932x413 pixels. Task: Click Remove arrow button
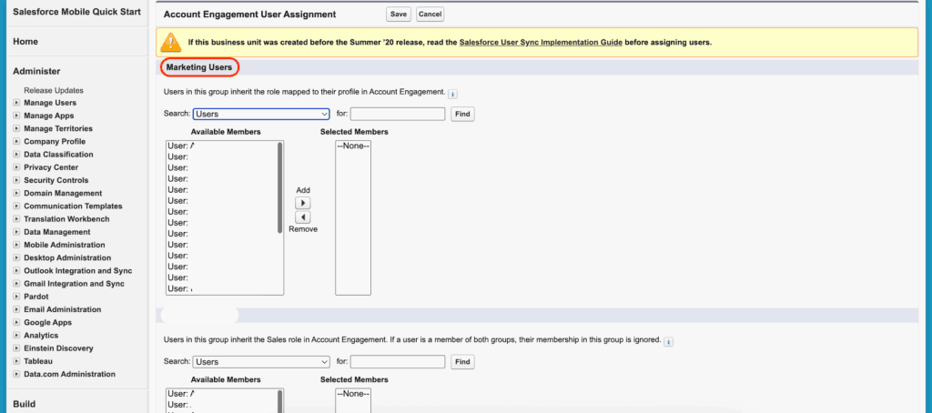[302, 217]
